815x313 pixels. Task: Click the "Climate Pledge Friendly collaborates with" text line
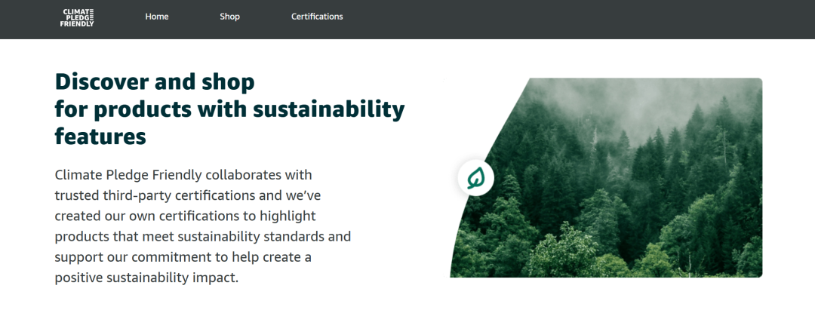coord(183,175)
